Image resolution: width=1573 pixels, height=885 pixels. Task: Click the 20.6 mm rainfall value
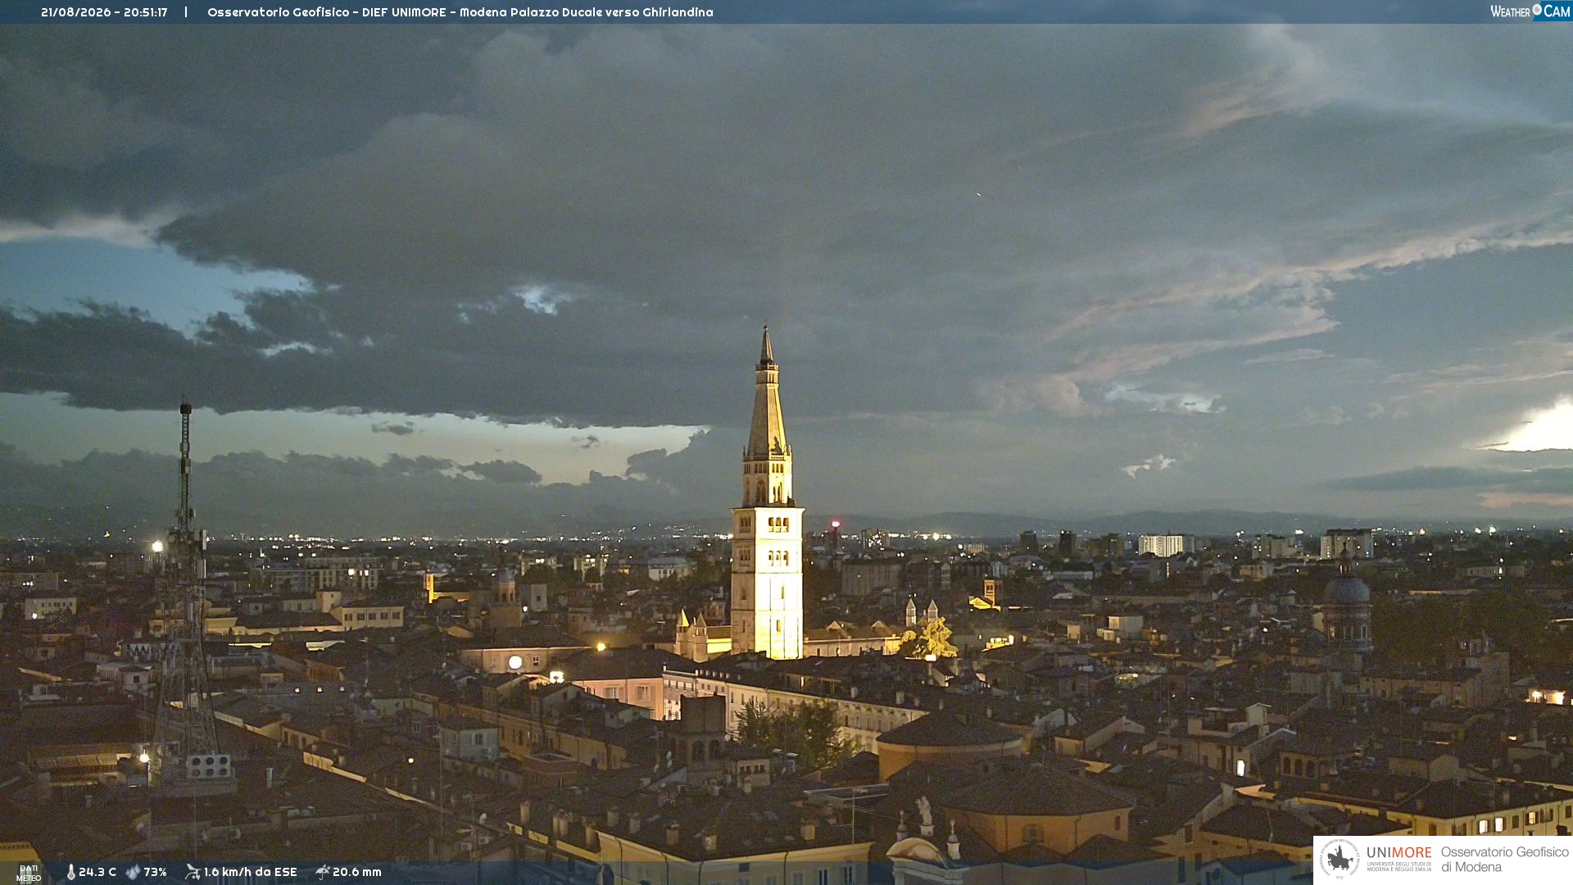coord(356,872)
